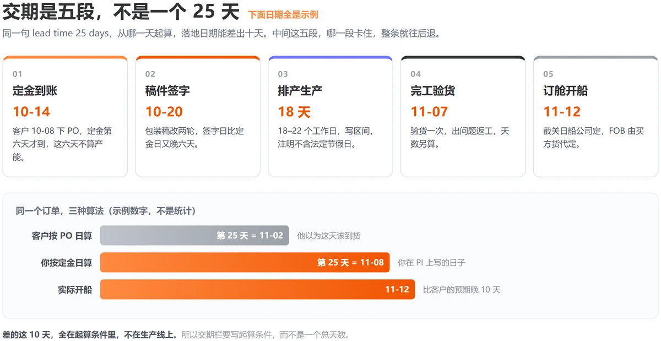
Task: Select the 定金到账 card title
Action: pyautogui.click(x=35, y=91)
